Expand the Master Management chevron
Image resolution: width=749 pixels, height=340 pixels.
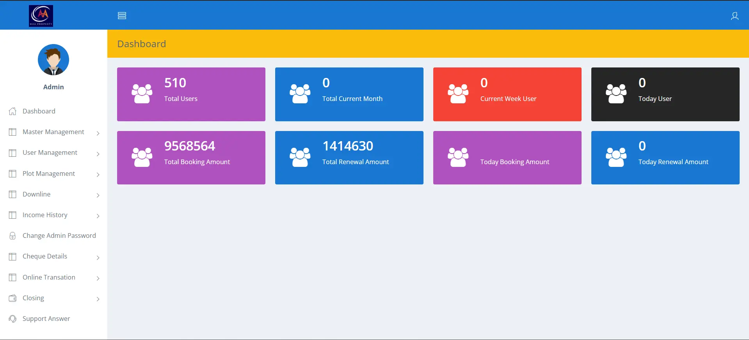point(98,133)
